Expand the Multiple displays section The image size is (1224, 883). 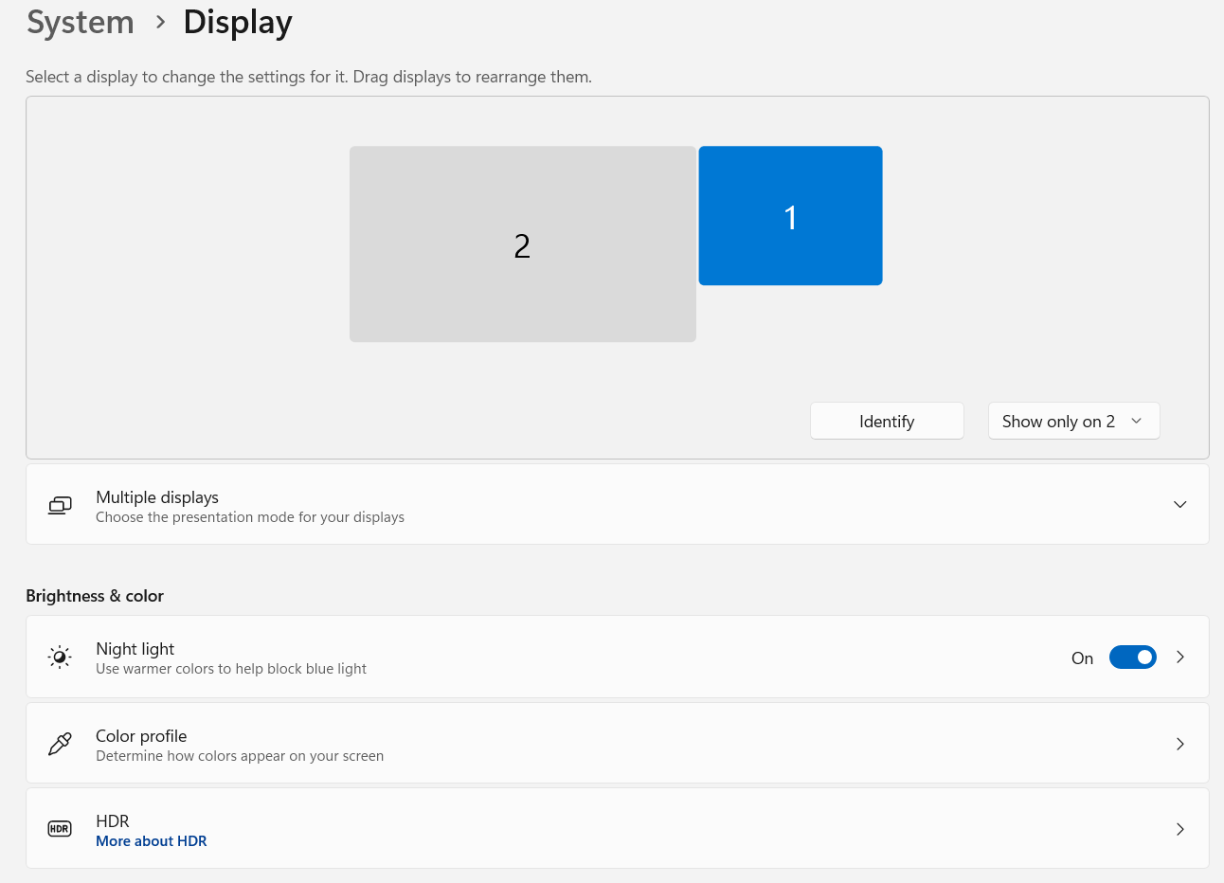point(1180,504)
